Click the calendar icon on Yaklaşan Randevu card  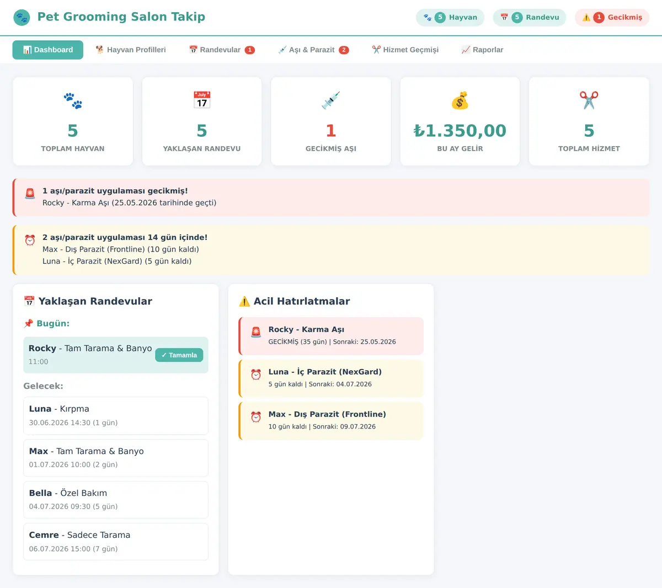click(x=202, y=100)
